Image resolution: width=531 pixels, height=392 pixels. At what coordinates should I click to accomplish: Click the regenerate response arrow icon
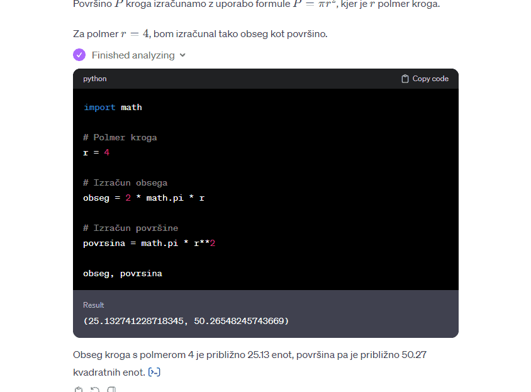pos(95,390)
